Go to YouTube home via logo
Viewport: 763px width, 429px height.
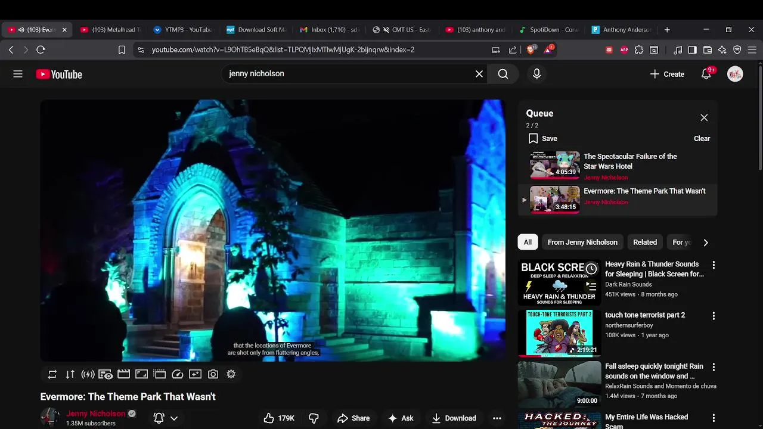[x=59, y=74]
